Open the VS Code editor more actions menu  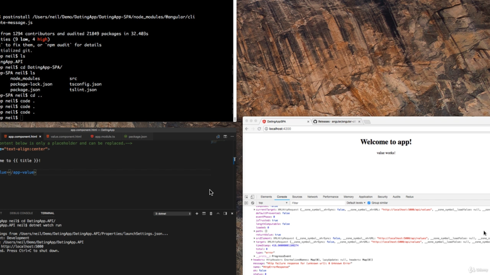click(x=232, y=137)
